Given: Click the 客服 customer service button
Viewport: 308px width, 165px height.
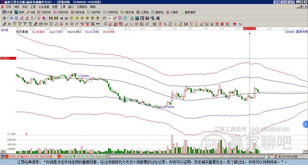Looking at the screenshot, I should 277,2.
